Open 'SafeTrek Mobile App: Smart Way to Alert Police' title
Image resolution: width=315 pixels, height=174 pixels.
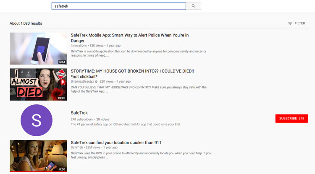[130, 38]
